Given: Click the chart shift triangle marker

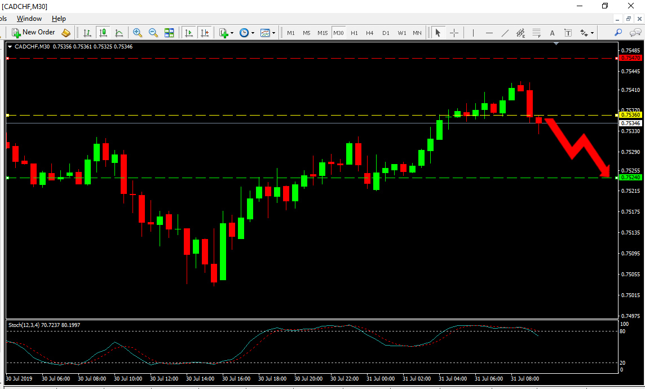Looking at the screenshot, I should click(x=556, y=43).
